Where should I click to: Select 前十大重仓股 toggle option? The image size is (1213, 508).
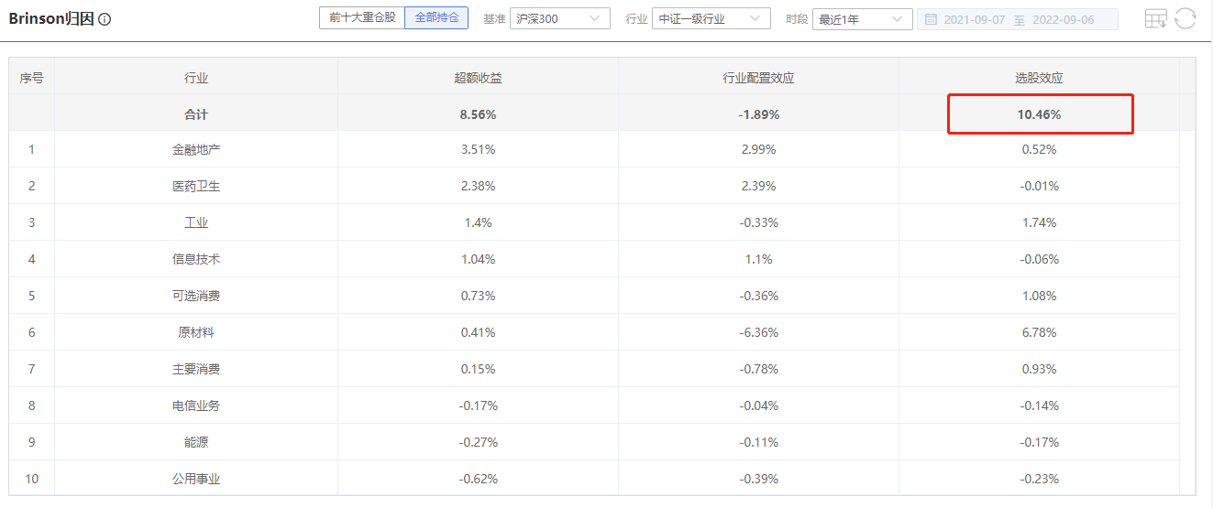click(x=362, y=17)
